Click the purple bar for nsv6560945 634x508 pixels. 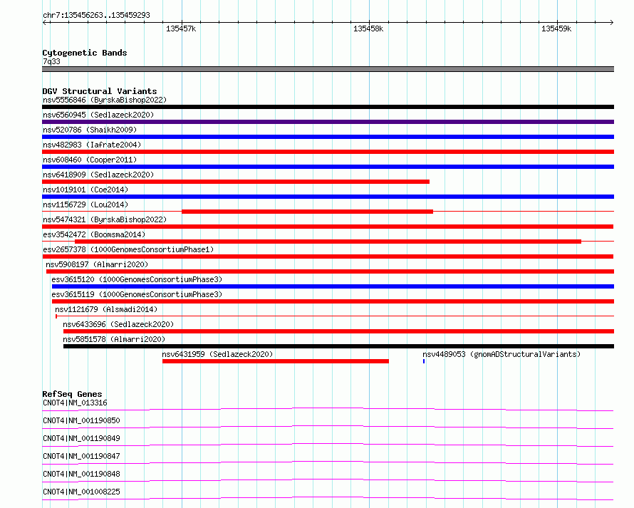(328, 122)
